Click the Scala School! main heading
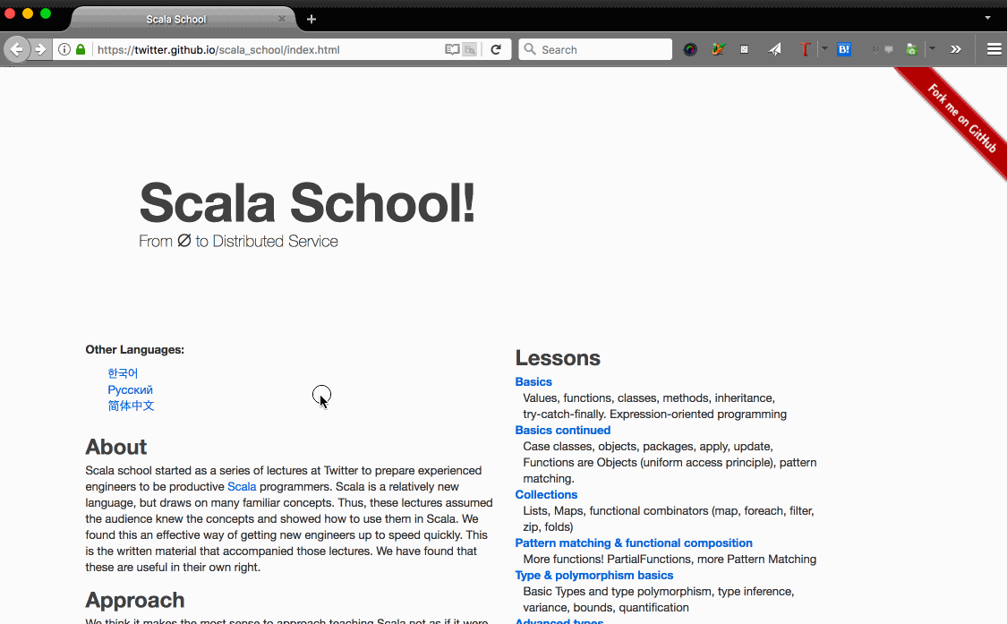Viewport: 1007px width, 624px height. 307,202
